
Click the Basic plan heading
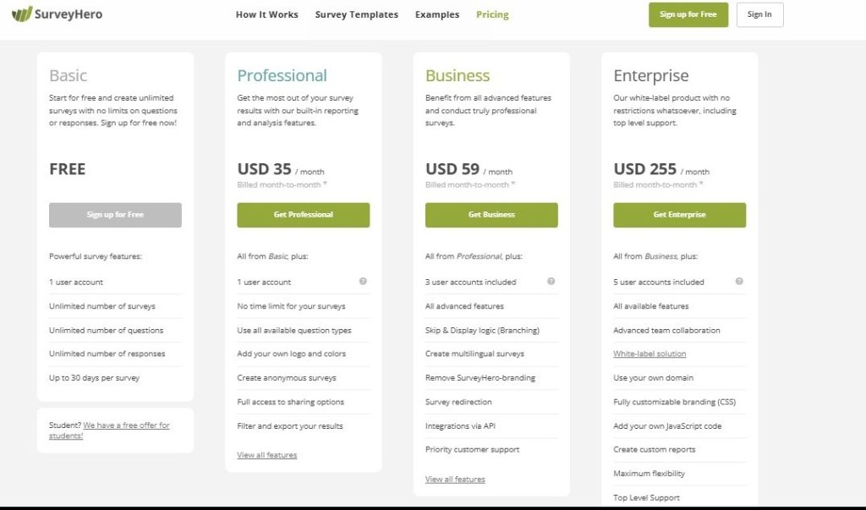coord(67,75)
